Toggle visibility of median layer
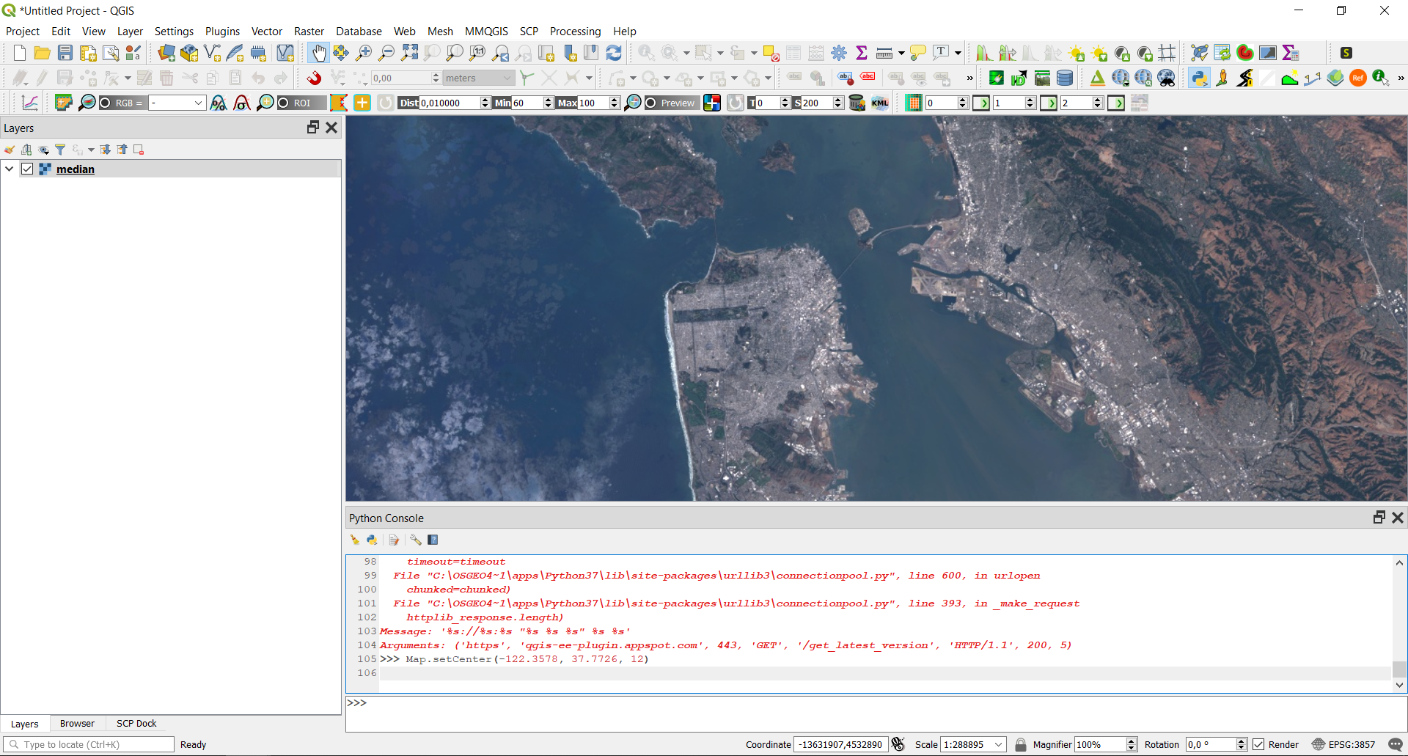The width and height of the screenshot is (1408, 756). coord(27,169)
